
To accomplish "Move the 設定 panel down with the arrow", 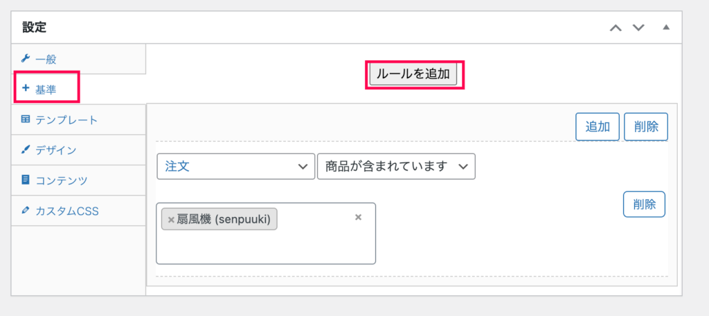I will tap(638, 28).
